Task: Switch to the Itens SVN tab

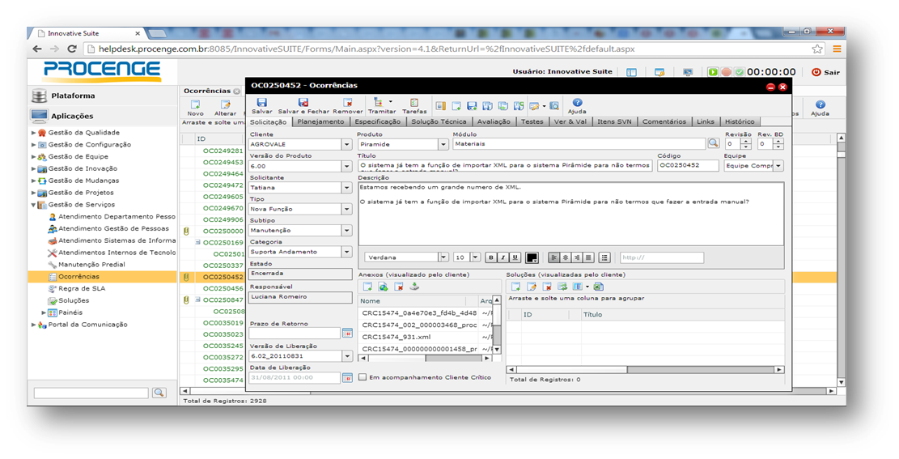Action: click(x=614, y=121)
